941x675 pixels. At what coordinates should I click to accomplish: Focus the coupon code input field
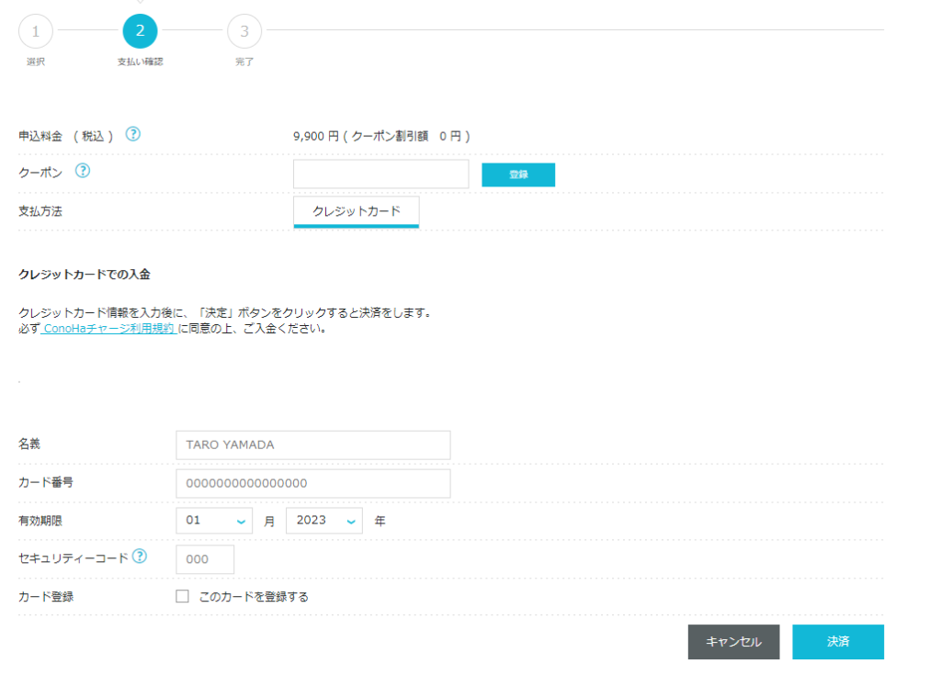pyautogui.click(x=380, y=174)
